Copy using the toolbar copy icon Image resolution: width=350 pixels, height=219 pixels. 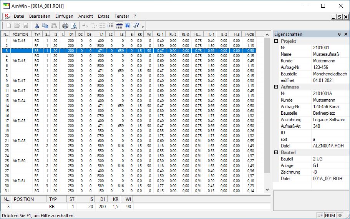pyautogui.click(x=45, y=25)
